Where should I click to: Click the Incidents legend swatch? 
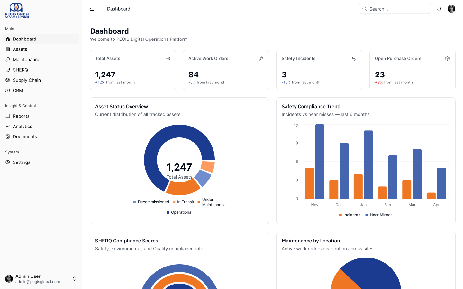pyautogui.click(x=340, y=215)
